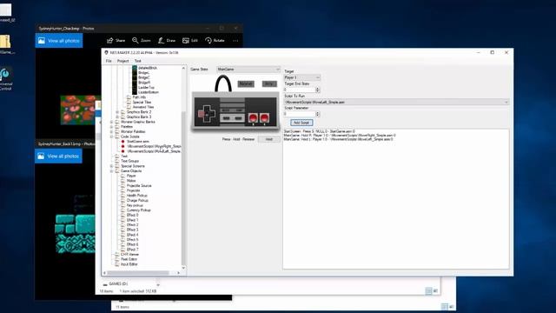Select the Special Tiles tree item

[x=142, y=103]
